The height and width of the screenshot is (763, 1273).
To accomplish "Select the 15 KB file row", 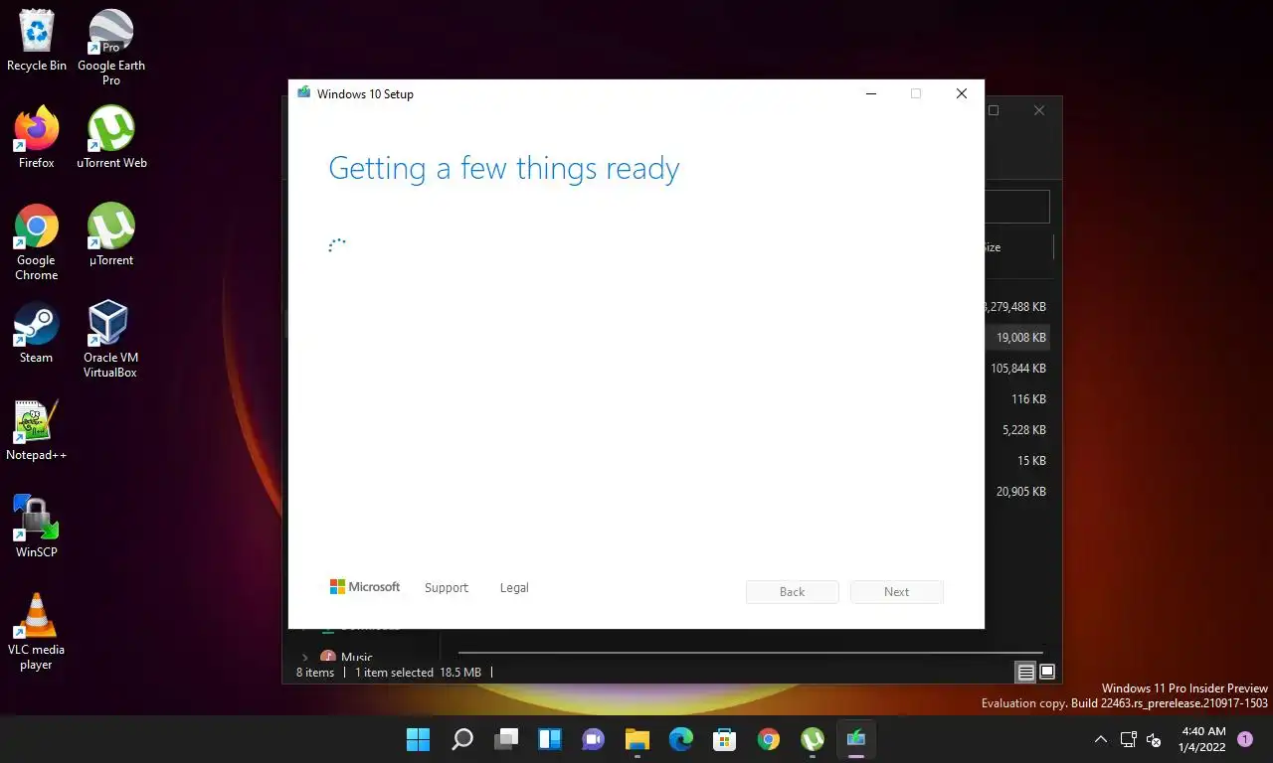I will 1017,461.
